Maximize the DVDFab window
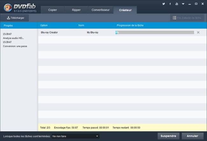Screen dimensions: 207x141 pyautogui.click(x=196, y=4)
